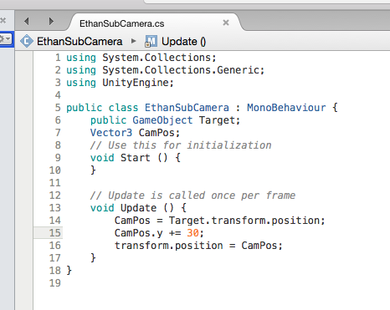The height and width of the screenshot is (310, 390).
Task: Close the left side panel with X
Action: pos(3,20)
